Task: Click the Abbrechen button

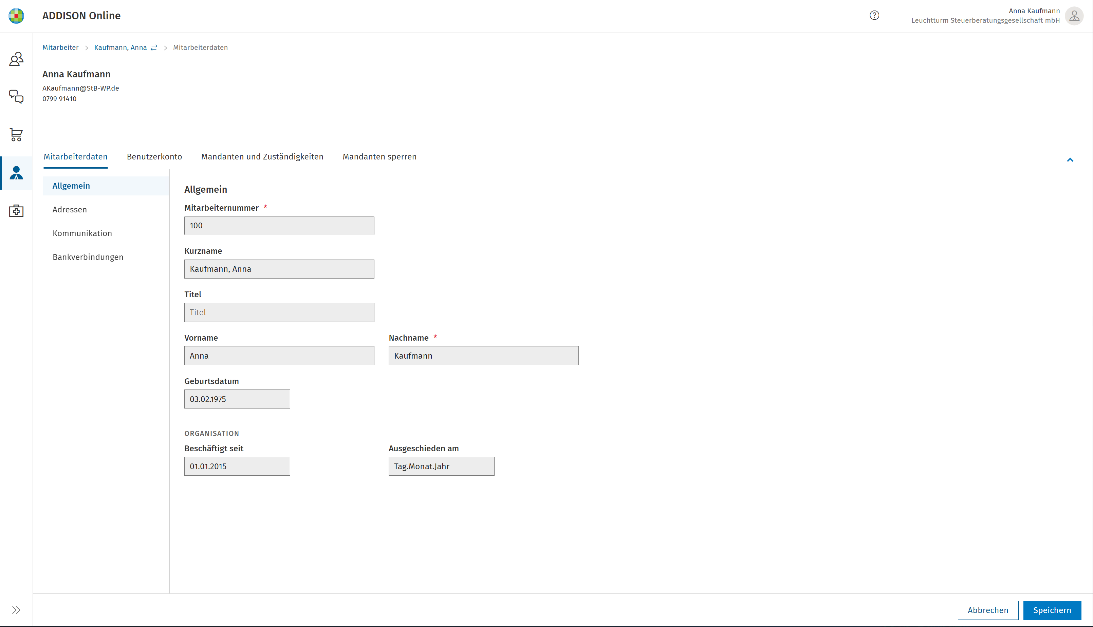Action: 988,610
